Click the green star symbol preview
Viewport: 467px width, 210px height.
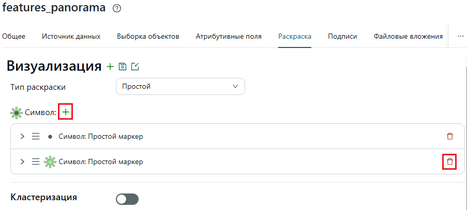pyautogui.click(x=50, y=162)
